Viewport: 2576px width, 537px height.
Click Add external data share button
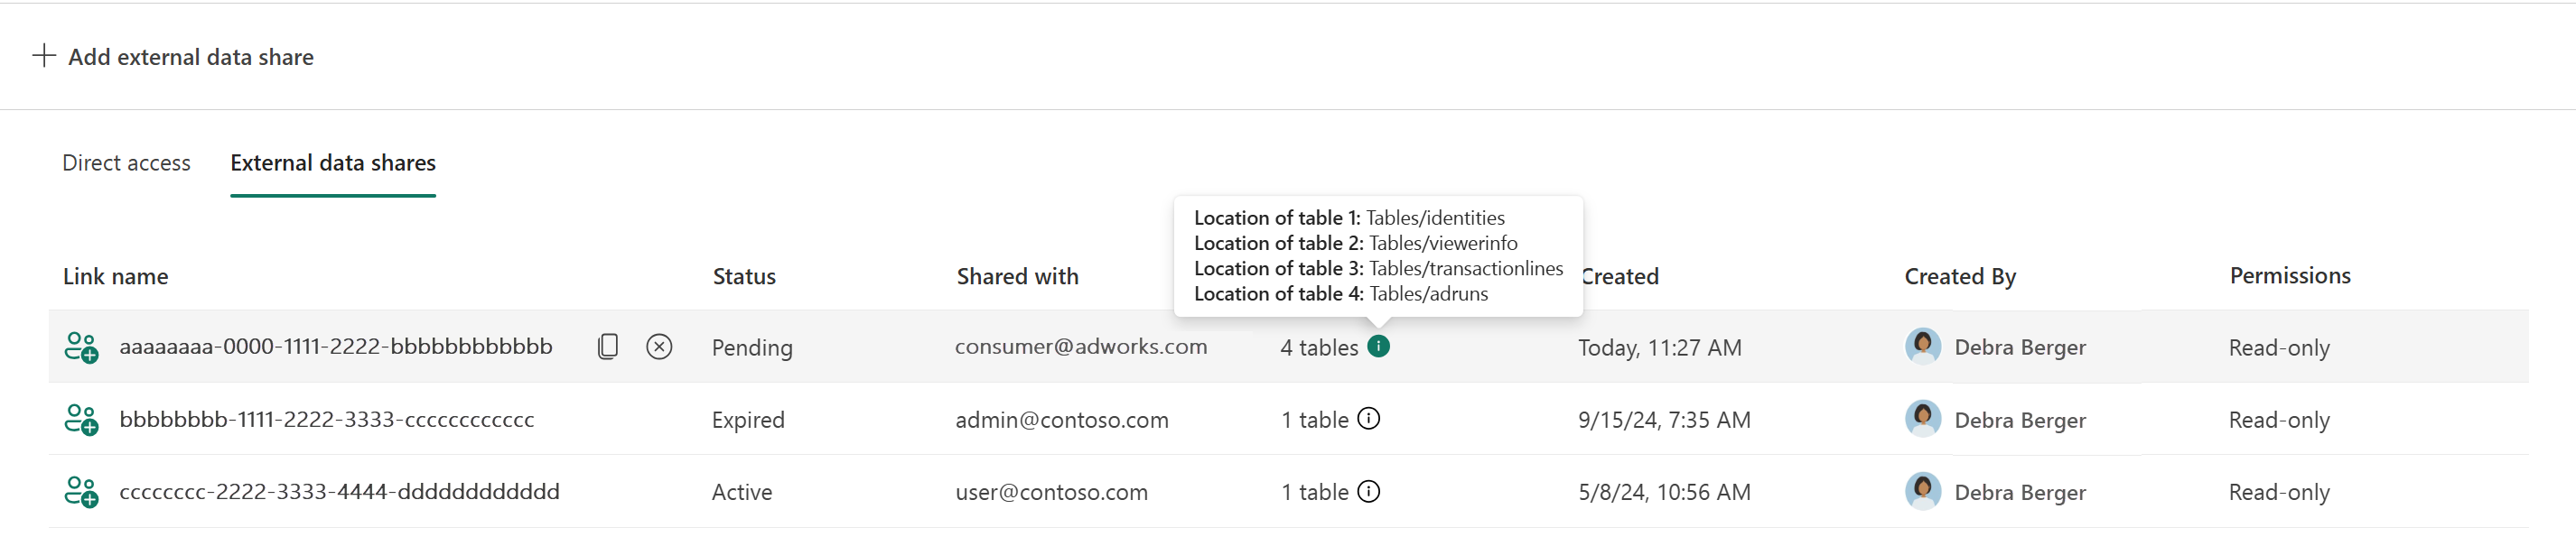pyautogui.click(x=190, y=57)
